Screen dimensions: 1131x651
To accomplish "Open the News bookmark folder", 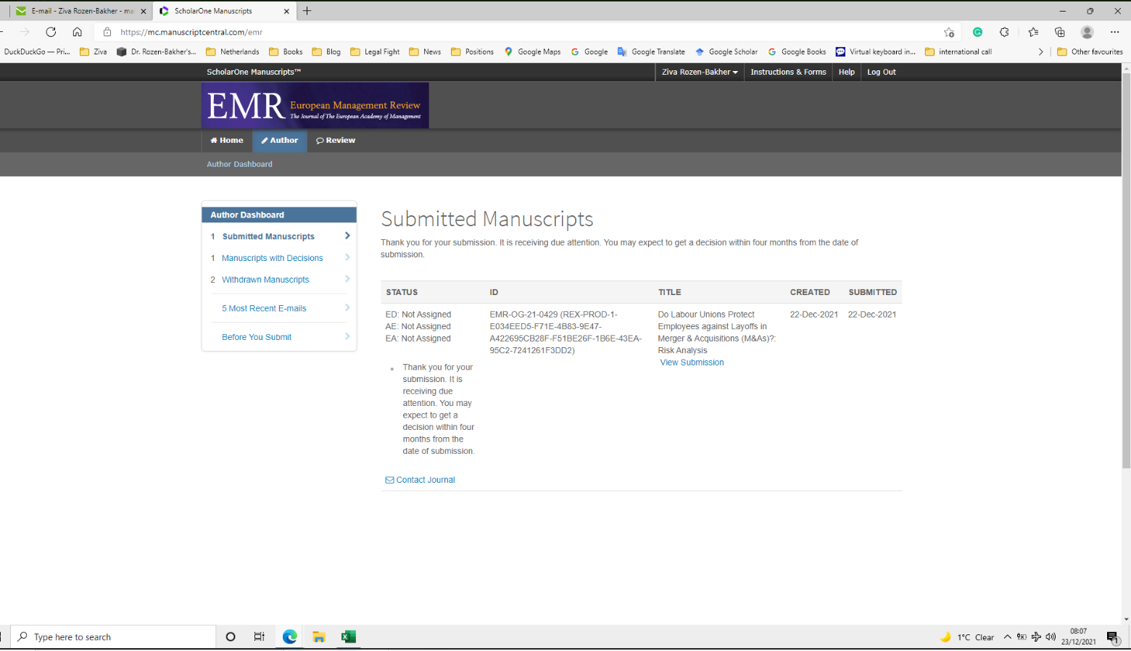I will pos(425,51).
